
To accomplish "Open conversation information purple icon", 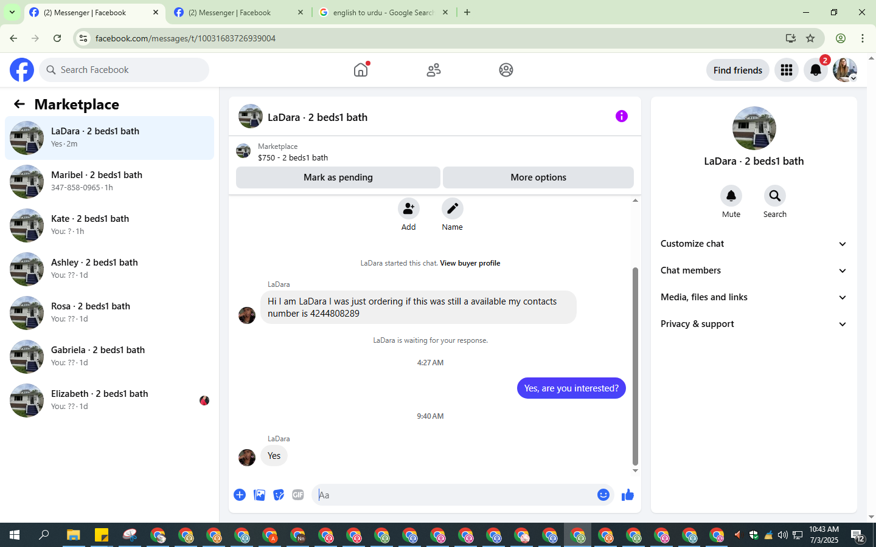I will [x=621, y=116].
